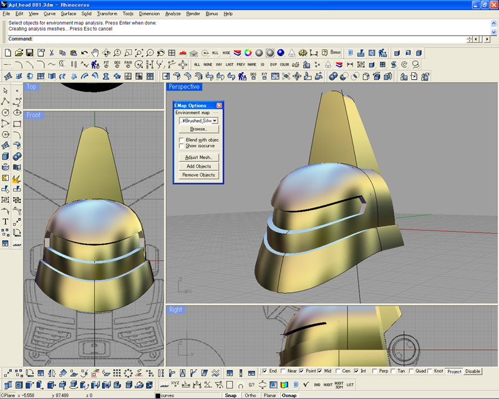This screenshot has width=499, height=399.
Task: Select the Text tool in left sidebar
Action: [x=6, y=221]
